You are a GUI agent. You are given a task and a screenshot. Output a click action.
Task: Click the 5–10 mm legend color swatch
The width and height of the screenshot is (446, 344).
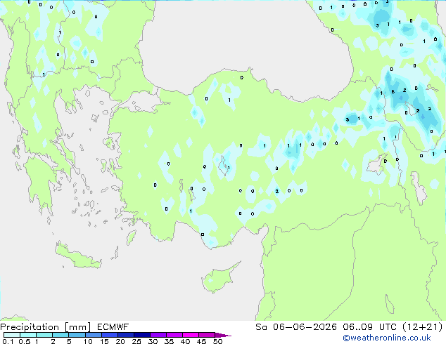pos(77,335)
